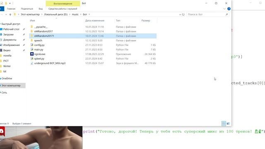Click the print statement in code editor

coord(173,132)
